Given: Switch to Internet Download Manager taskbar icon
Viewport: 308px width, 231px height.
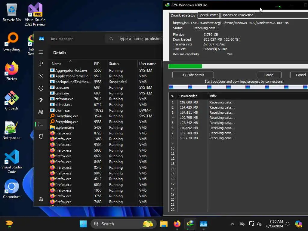Looking at the screenshot, I should click(x=190, y=224).
